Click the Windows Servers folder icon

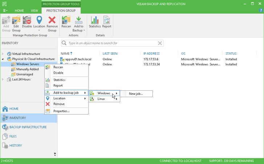[13, 64]
